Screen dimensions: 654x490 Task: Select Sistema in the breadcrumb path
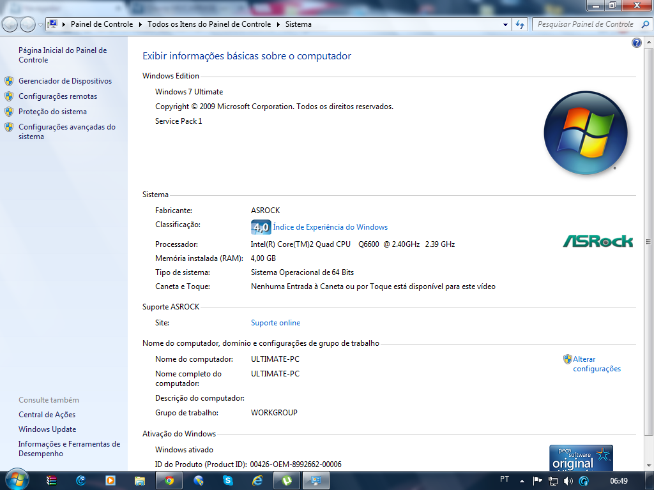(298, 24)
